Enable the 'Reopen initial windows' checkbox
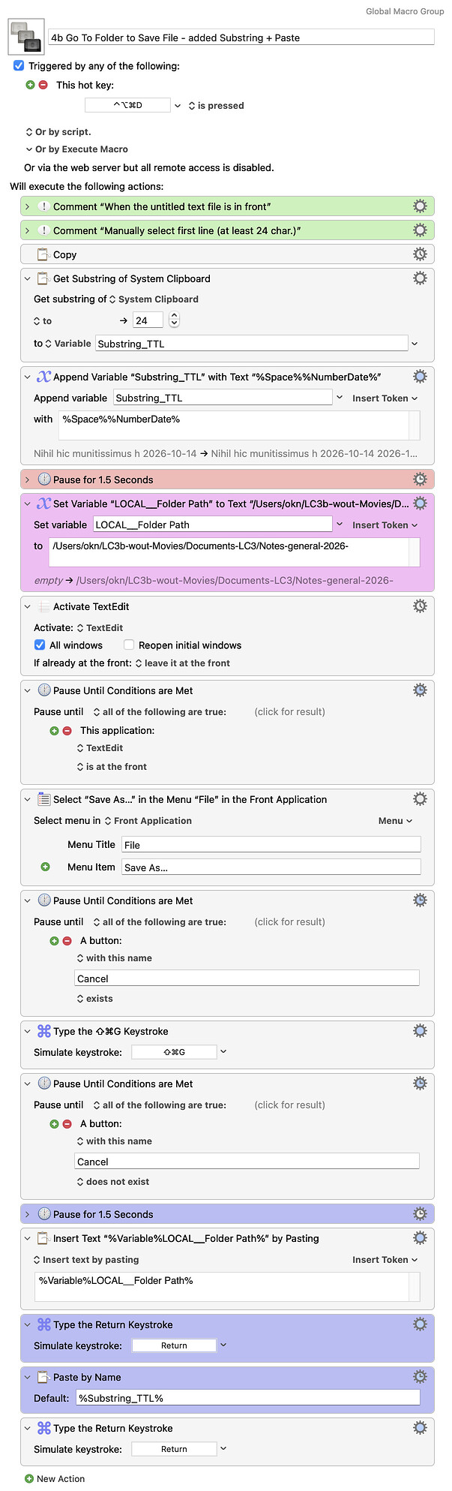 pos(129,645)
